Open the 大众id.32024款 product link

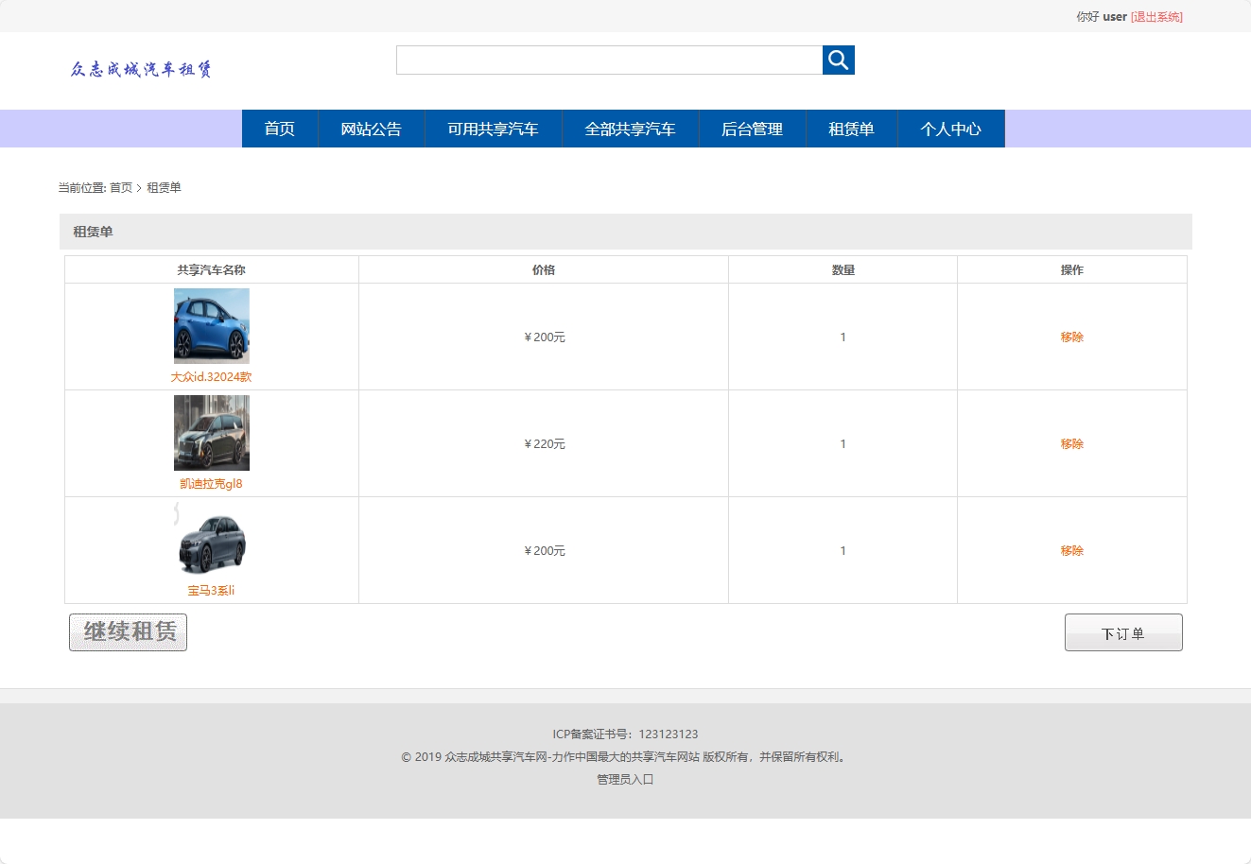211,376
